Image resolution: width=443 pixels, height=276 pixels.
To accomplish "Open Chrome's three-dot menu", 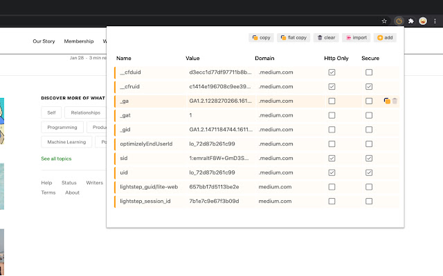I will 434,21.
